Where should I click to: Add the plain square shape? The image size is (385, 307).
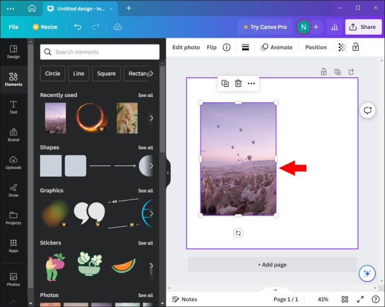pyautogui.click(x=51, y=166)
